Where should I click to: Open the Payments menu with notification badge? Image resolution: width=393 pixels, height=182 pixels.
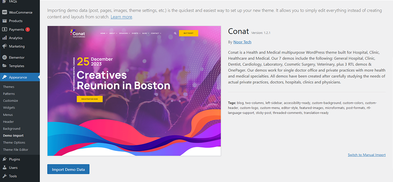pos(16,29)
